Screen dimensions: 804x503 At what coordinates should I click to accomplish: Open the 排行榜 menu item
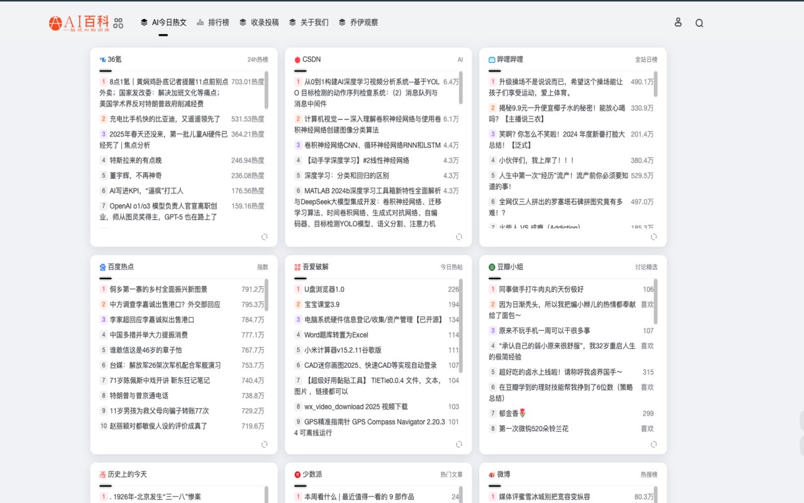tap(213, 23)
